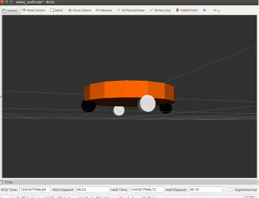
Task: Choose the Select tool
Action: [x=57, y=10]
